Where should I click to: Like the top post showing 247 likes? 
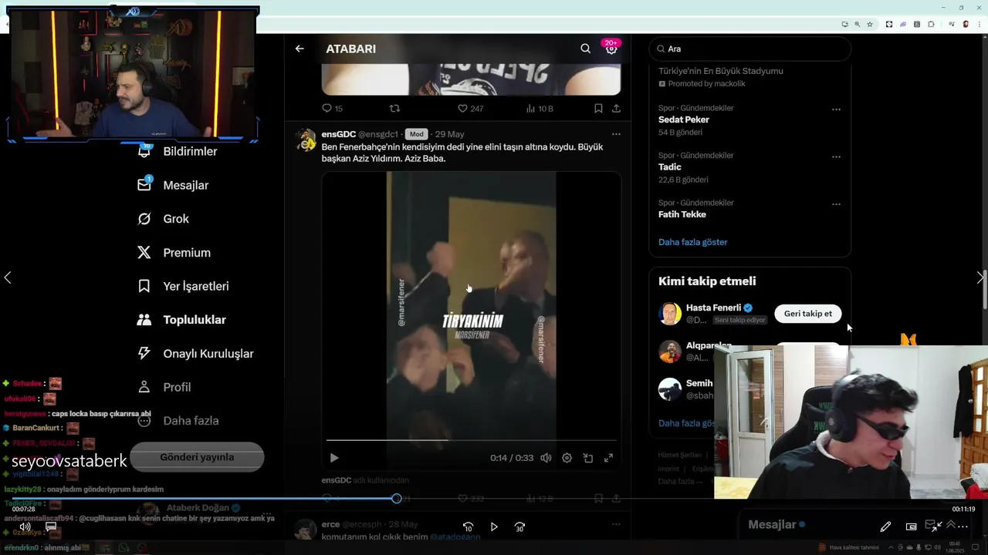pyautogui.click(x=470, y=109)
